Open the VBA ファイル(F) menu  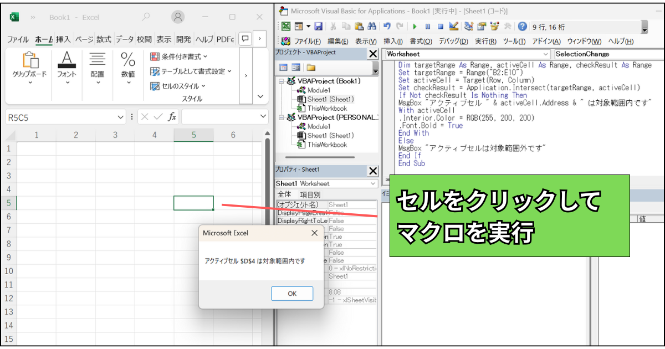tap(306, 41)
